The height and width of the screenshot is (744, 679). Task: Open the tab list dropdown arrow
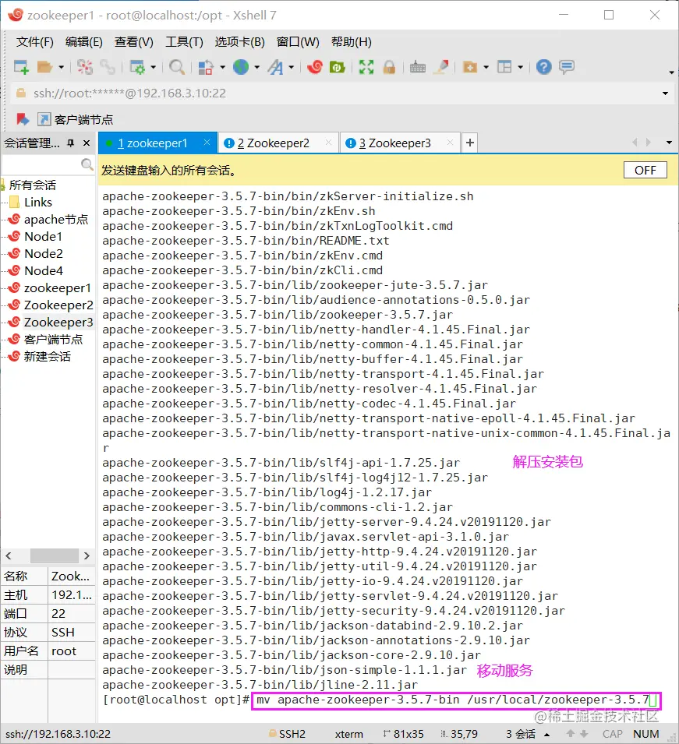click(x=669, y=143)
